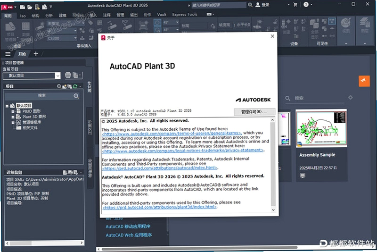Click the shopping cart icon in title bar
Image resolution: width=377 pixels, height=252 pixels.
[295, 5]
